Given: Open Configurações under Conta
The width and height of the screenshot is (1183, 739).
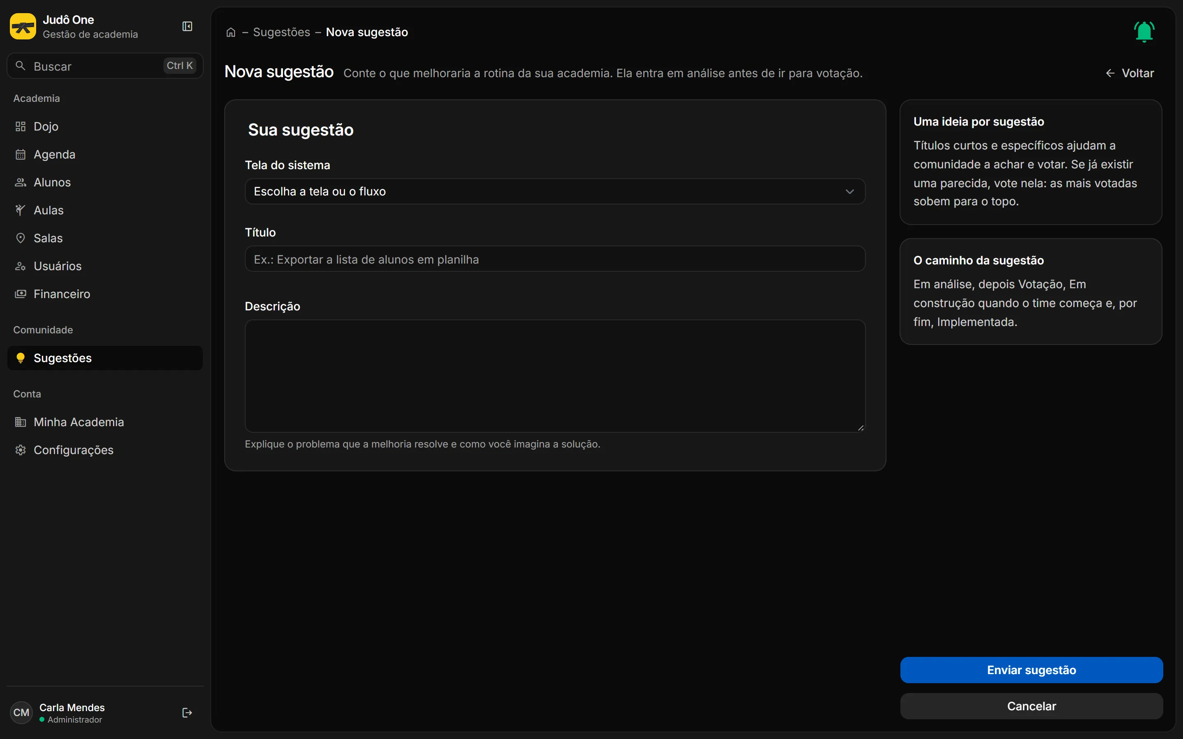Looking at the screenshot, I should coord(105,450).
